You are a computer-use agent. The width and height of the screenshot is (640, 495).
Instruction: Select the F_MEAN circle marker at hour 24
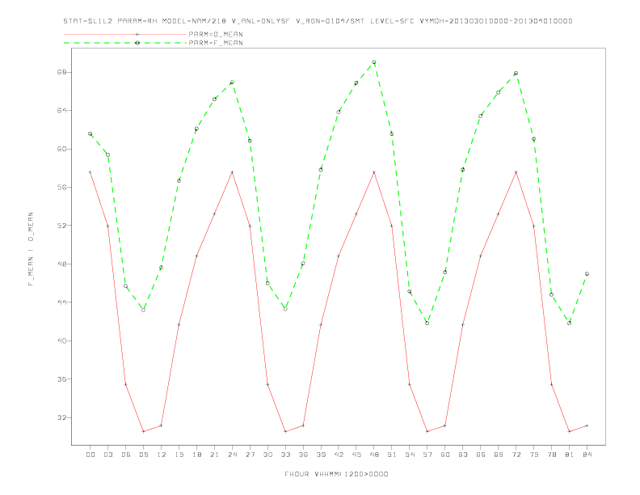tap(232, 82)
